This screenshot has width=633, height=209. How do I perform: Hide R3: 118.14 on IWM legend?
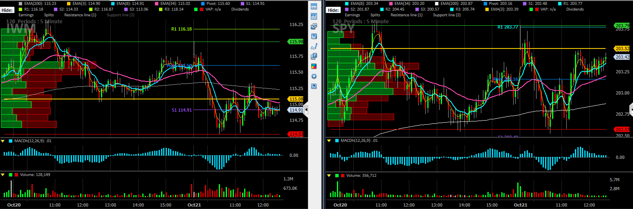171,9
